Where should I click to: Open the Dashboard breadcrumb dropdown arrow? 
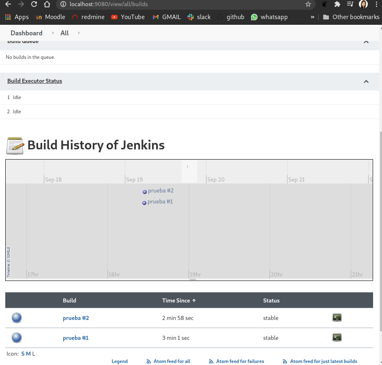[x=53, y=33]
